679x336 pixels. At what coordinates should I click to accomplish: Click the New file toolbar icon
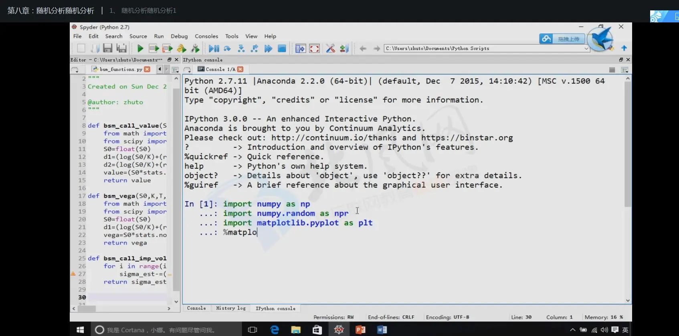[81, 48]
